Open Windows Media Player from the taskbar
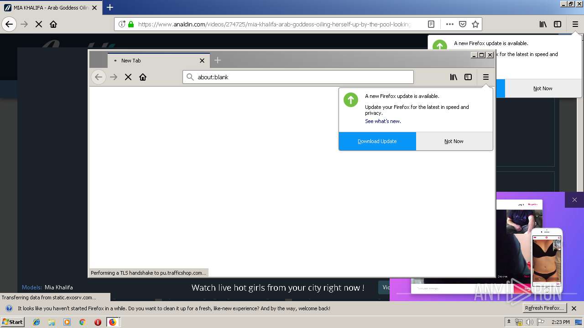584x328 pixels. (x=67, y=322)
